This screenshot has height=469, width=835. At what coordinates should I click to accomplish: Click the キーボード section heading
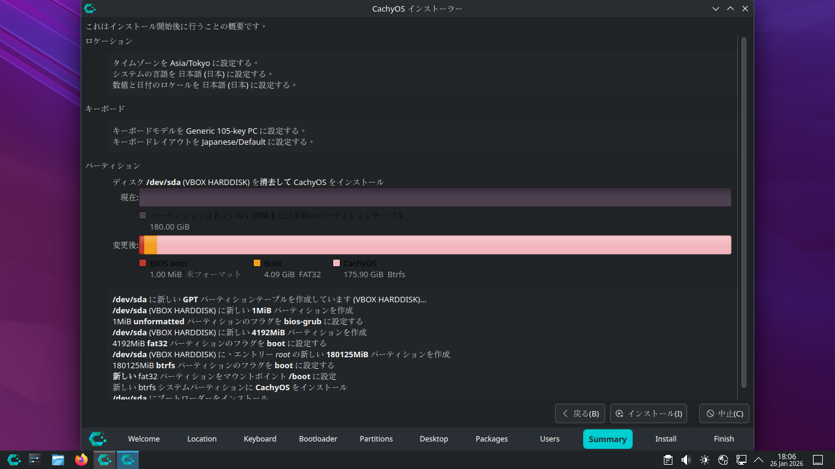pyautogui.click(x=105, y=109)
